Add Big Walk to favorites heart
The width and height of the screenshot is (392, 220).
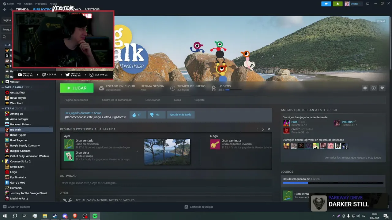(382, 88)
